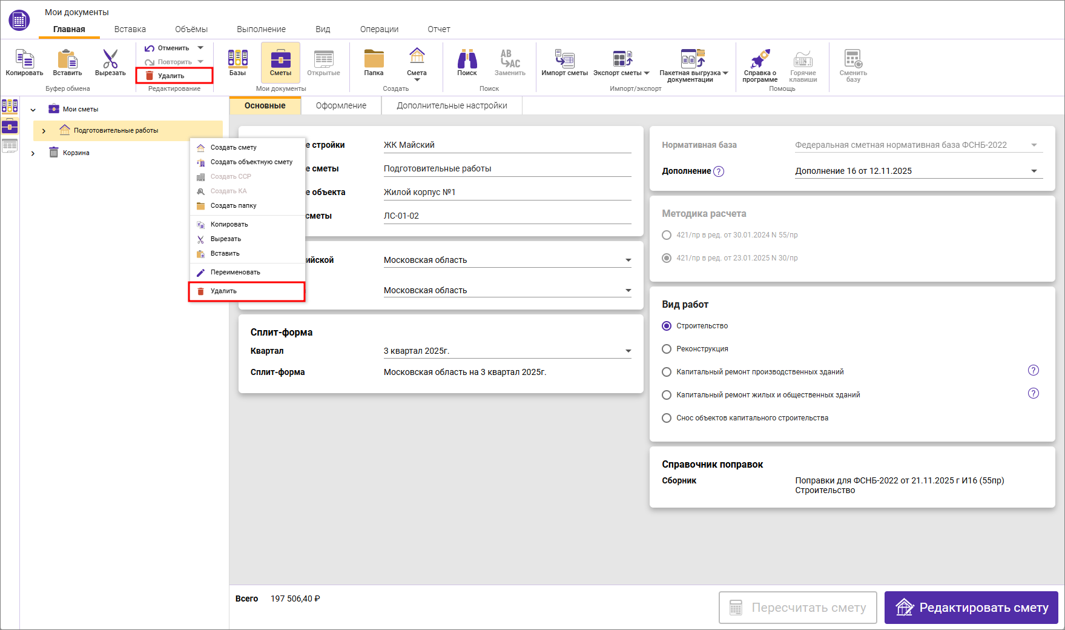Select the Реконструкция work type radio
Screen dimensions: 1065x630
tap(667, 349)
